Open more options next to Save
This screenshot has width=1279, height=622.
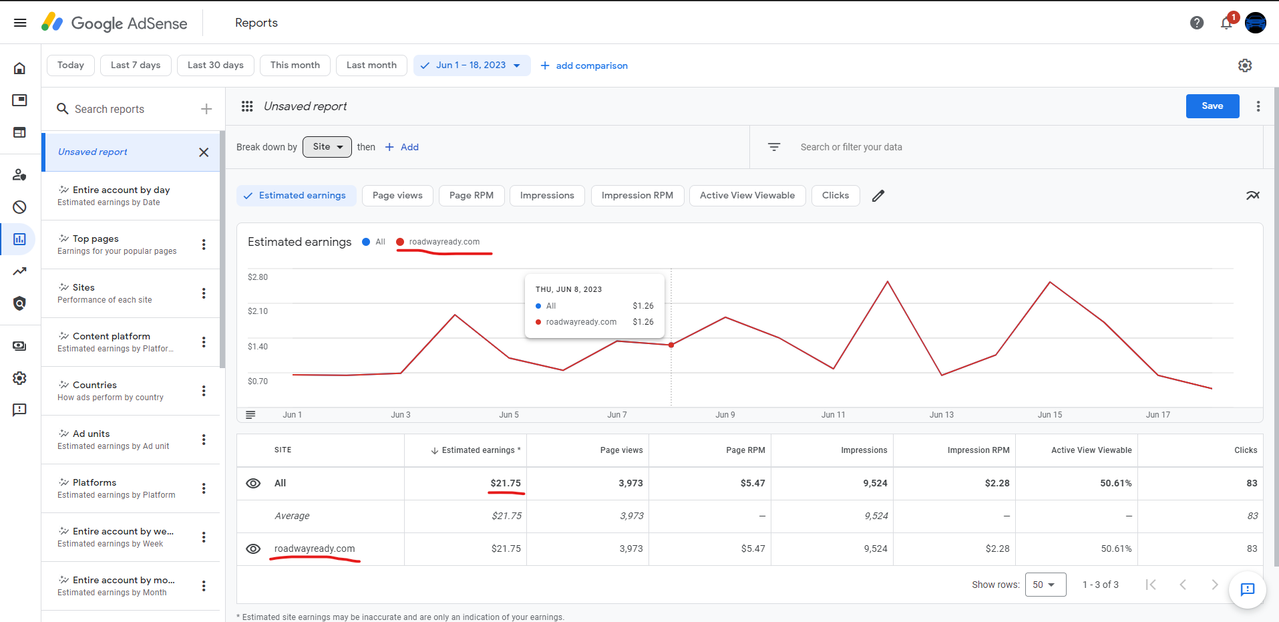pyautogui.click(x=1258, y=106)
